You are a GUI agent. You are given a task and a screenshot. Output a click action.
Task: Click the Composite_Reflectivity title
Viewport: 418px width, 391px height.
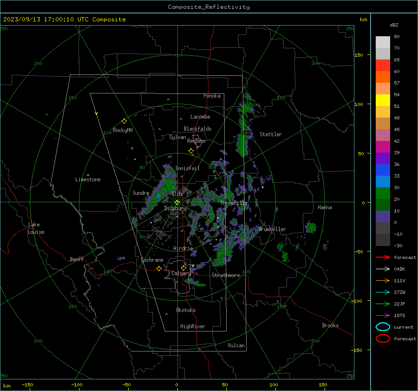coord(209,7)
